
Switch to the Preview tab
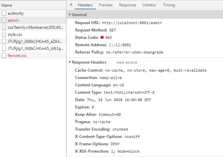click(105, 5)
